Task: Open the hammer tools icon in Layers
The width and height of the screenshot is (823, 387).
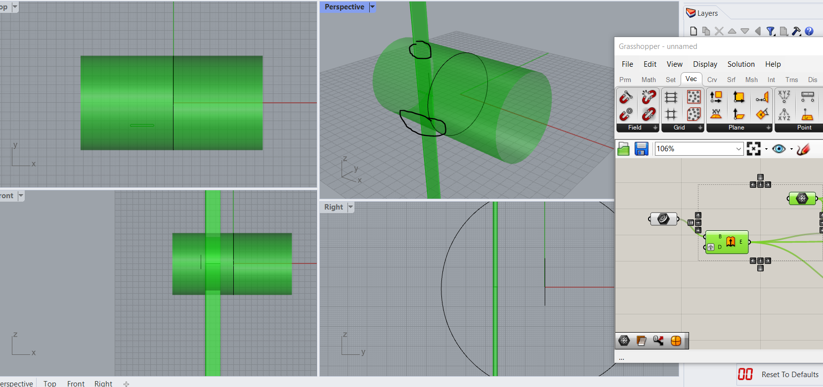Action: coord(796,31)
